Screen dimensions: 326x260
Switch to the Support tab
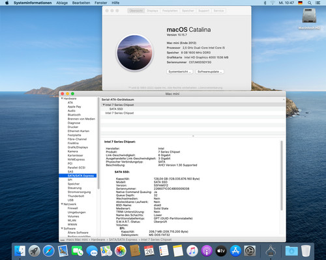[203, 10]
